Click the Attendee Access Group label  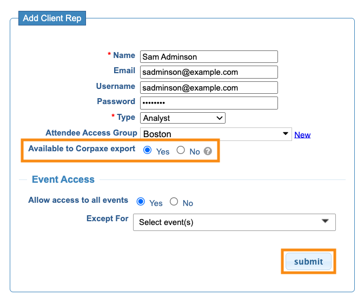pos(91,133)
